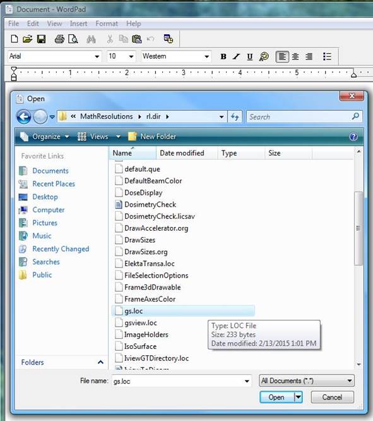Viewport: 373px width, 421px height.
Task: Sort by Date modified column header
Action: point(187,153)
